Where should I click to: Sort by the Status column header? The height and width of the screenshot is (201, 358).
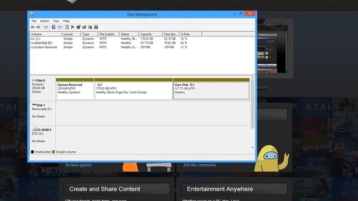coord(129,34)
